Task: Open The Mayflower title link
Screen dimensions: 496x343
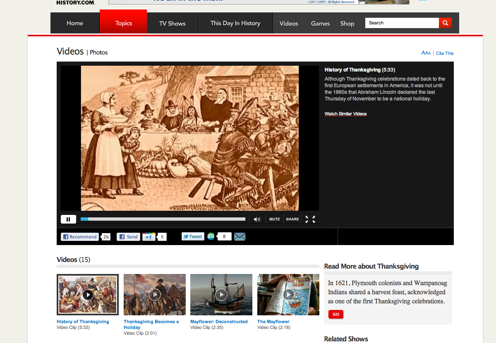Action: tap(273, 322)
